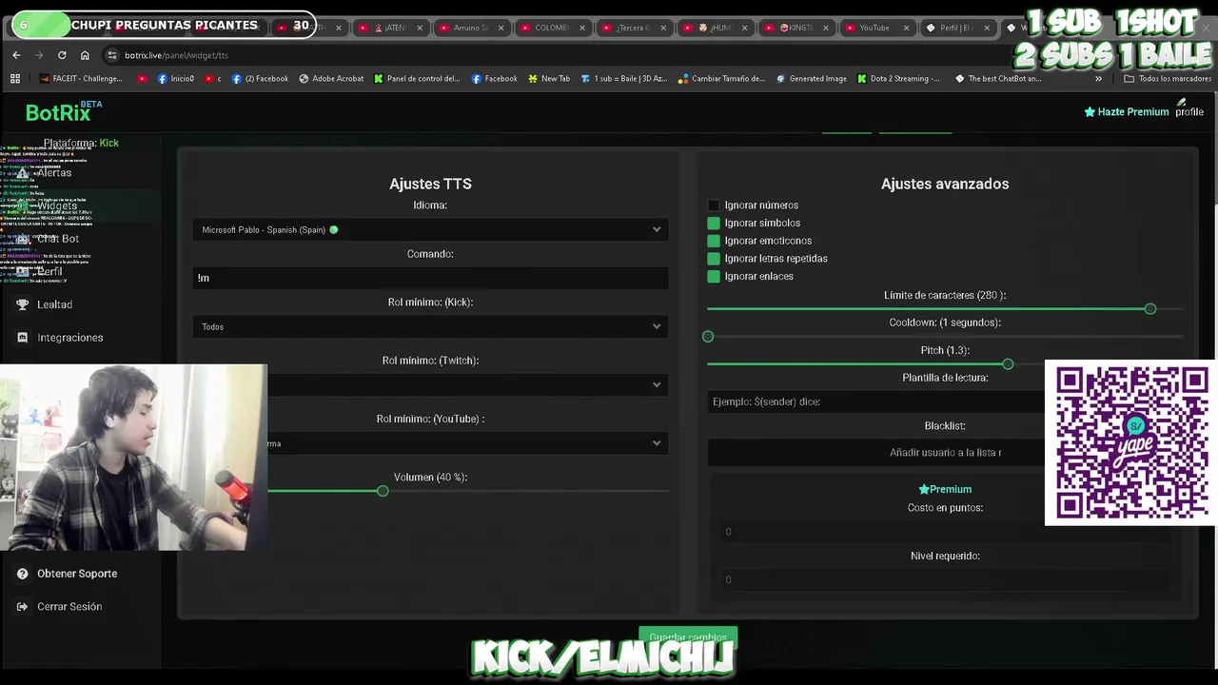Open the profile avatar menu

pyautogui.click(x=1189, y=110)
